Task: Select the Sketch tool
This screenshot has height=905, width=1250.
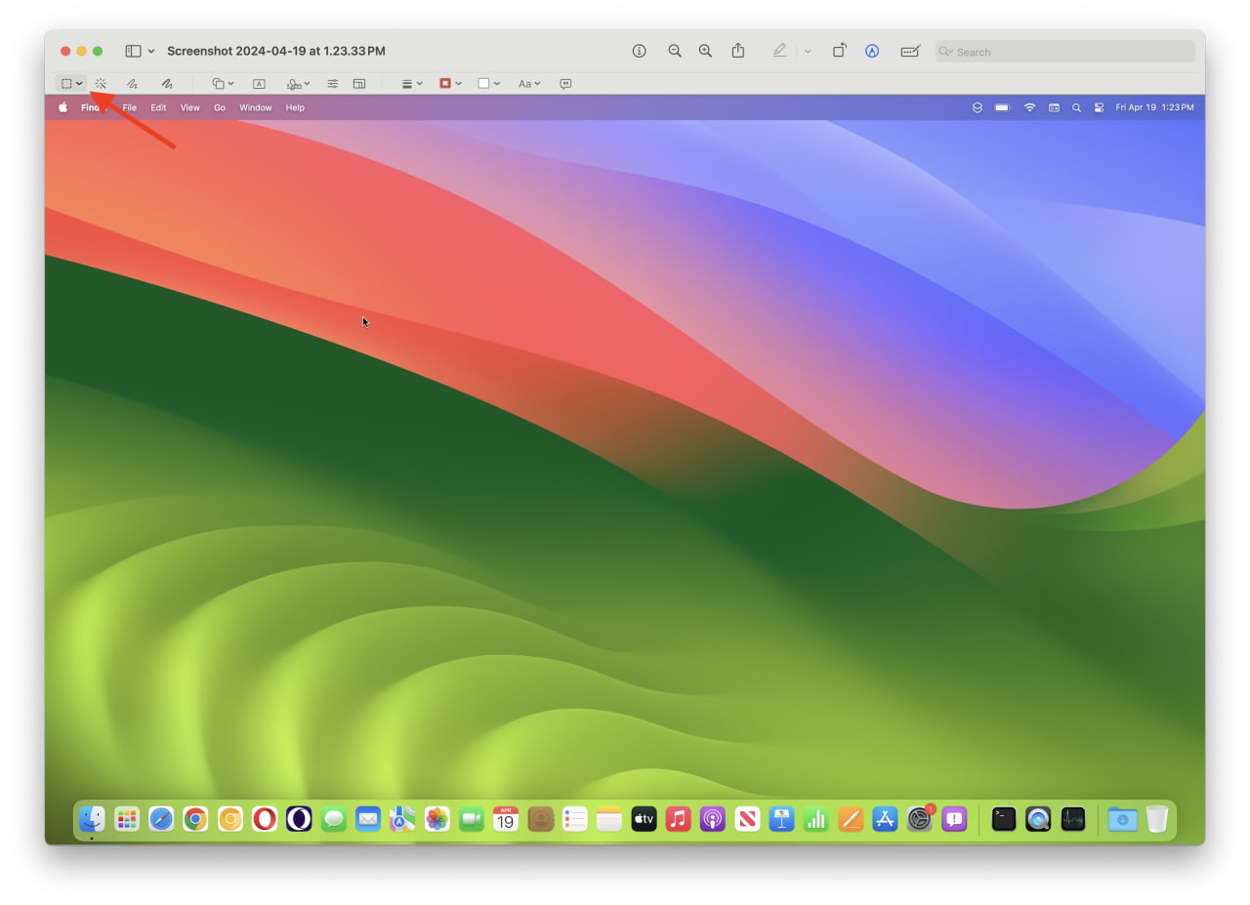Action: click(x=134, y=83)
